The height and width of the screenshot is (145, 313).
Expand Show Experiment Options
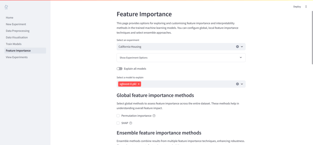(181, 57)
